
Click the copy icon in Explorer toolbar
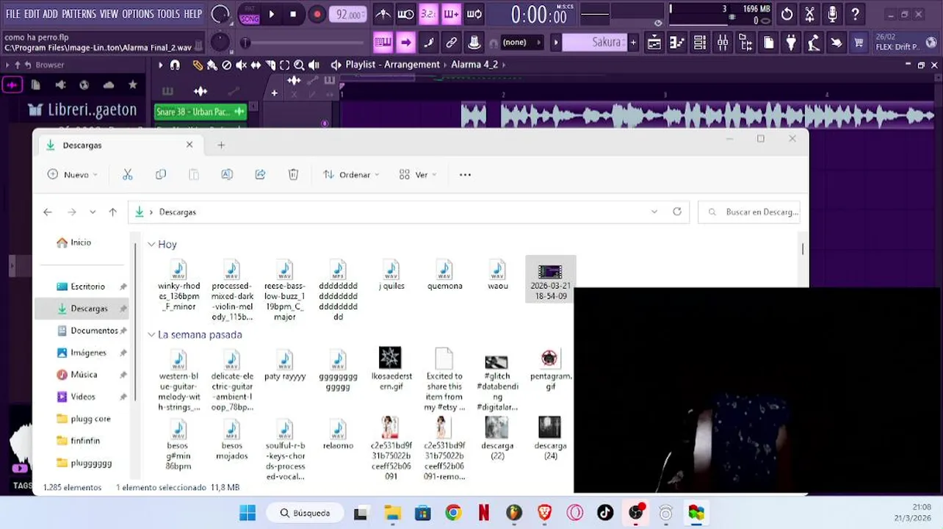point(161,175)
